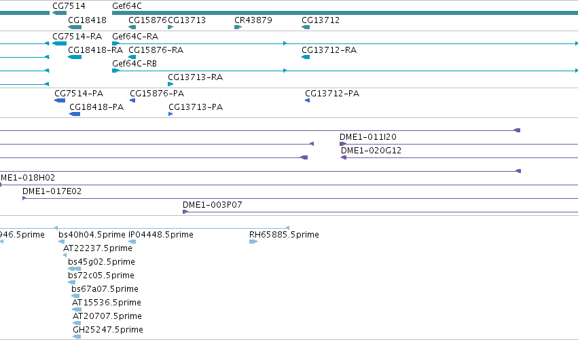Select the Gef64C gene label
Image resolution: width=578 pixels, height=340 pixels.
point(127,6)
